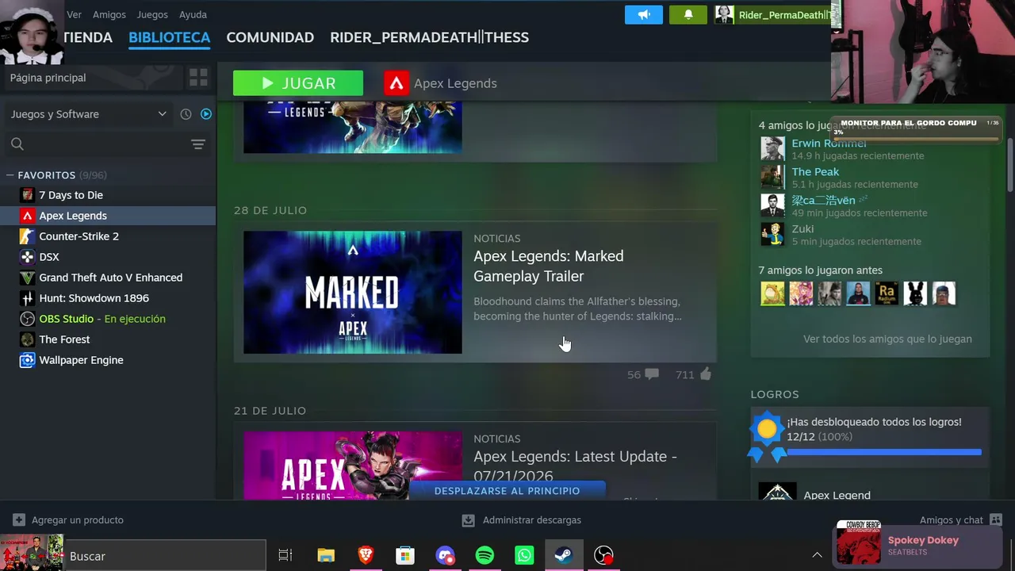Click the library search magnifier icon

17,144
